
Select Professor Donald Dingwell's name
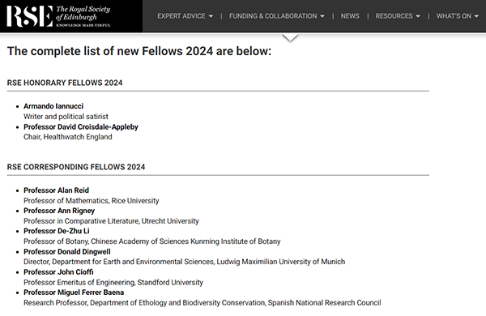67,251
